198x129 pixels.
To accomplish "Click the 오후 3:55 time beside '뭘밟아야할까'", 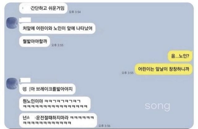I will click(x=58, y=45).
